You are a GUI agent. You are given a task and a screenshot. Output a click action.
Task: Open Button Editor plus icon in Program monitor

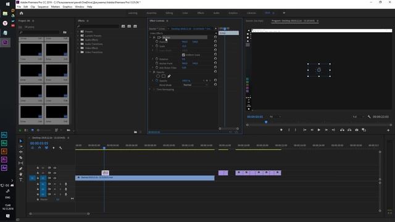(388, 130)
